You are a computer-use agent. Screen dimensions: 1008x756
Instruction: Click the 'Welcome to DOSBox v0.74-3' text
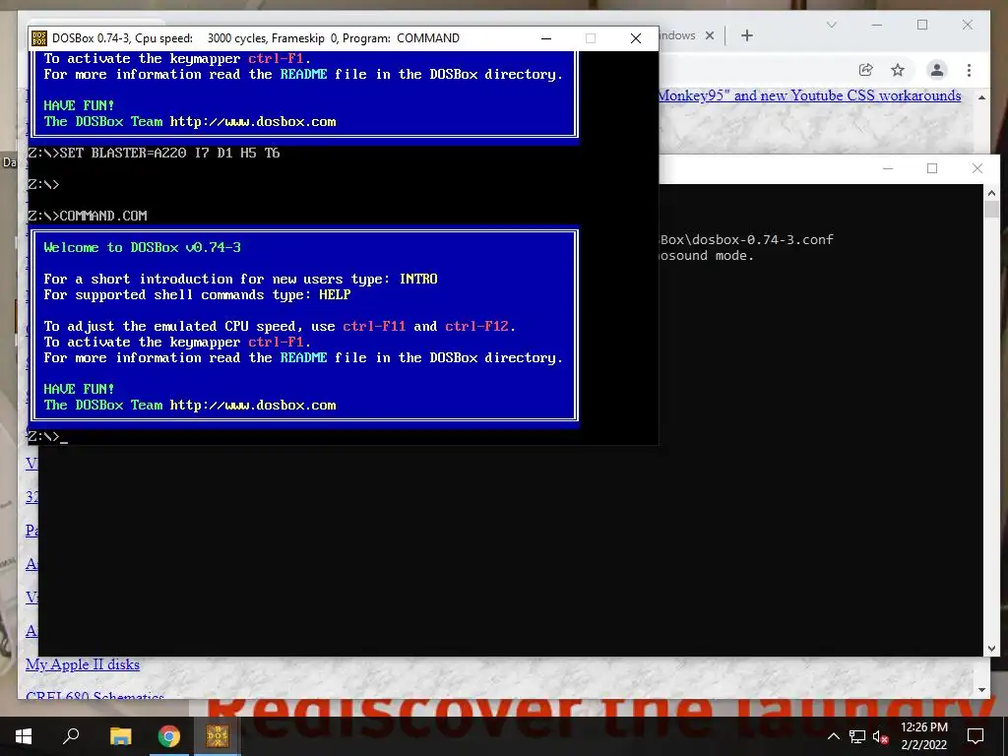click(142, 247)
